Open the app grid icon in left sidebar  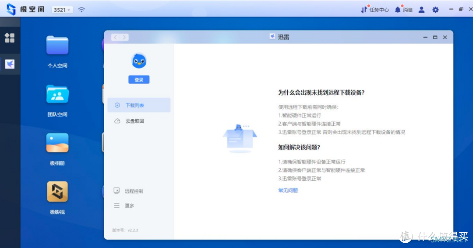(x=10, y=38)
